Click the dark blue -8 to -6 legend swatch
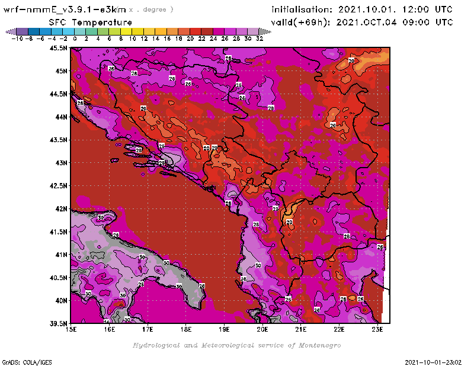Image resolution: width=474 pixels, height=366 pixels. click(x=34, y=31)
